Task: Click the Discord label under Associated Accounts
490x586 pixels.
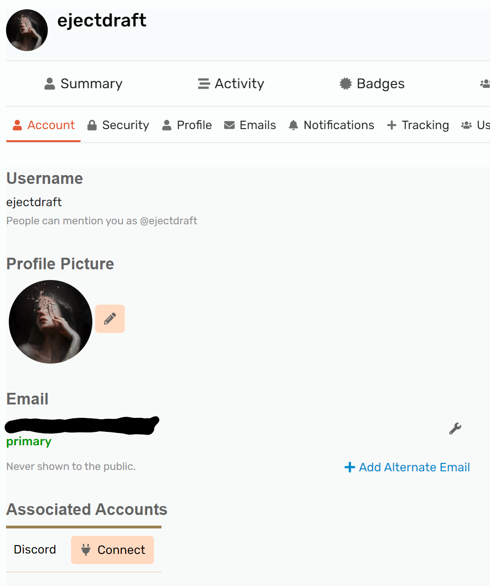Action: click(x=35, y=550)
